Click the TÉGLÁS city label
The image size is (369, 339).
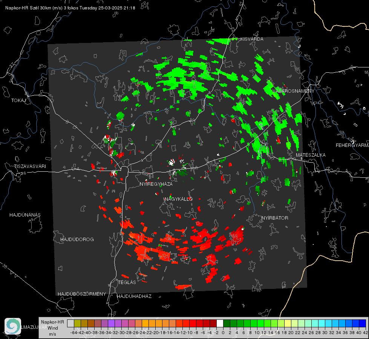[127, 282]
